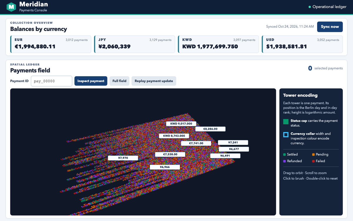The image size is (353, 221).
Task: Click the Meridian hexagon logo
Action: (x=11, y=6)
